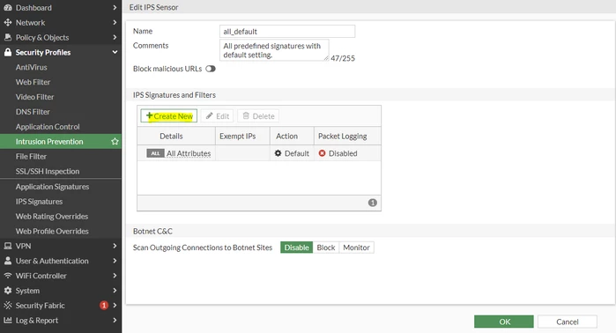
Task: Click the Default action cell text
Action: (x=297, y=153)
